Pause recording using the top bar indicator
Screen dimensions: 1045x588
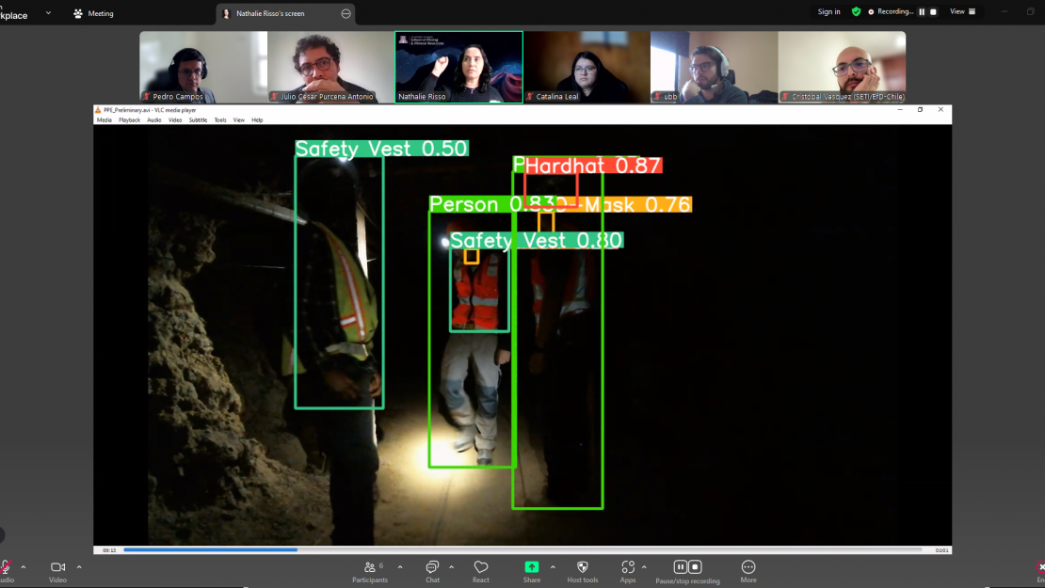(922, 12)
